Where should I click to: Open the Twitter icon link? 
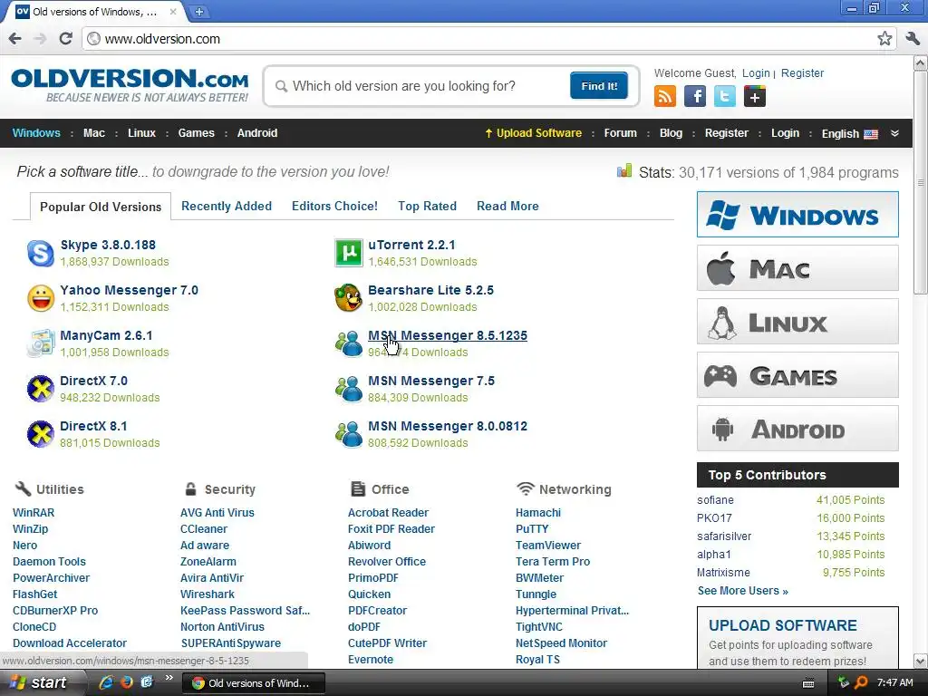coord(724,96)
